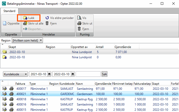Sort by Gjenstående column header in the lower grid

pos(103,84)
